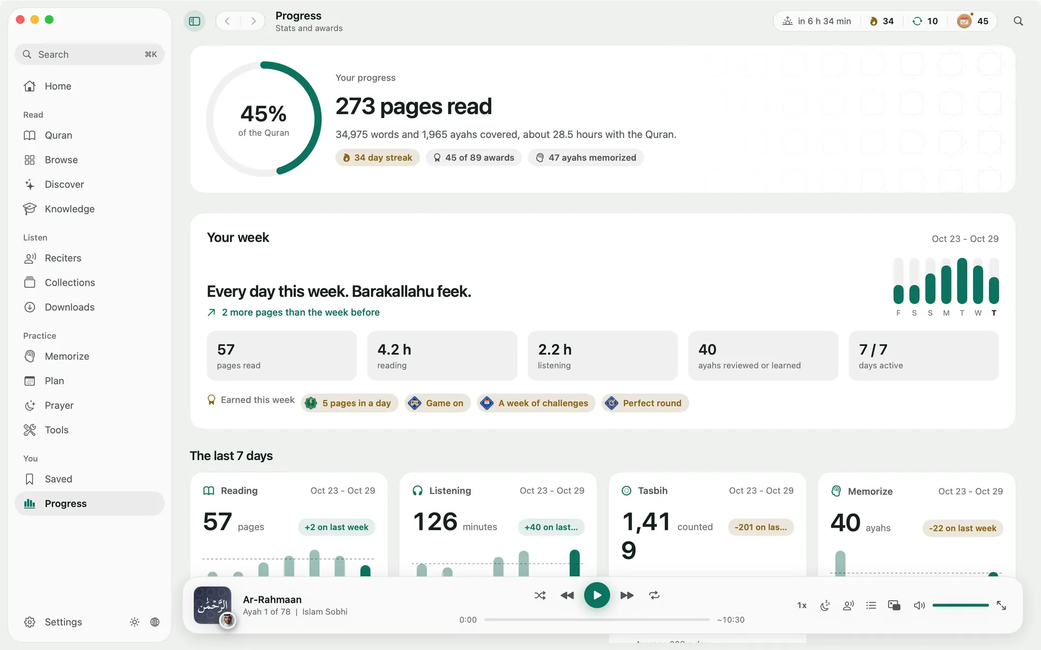
Task: Toggle the sidebar panel button
Action: [x=195, y=21]
